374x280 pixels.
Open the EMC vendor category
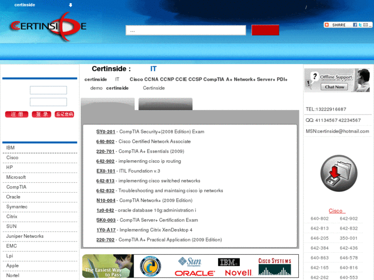(11, 246)
